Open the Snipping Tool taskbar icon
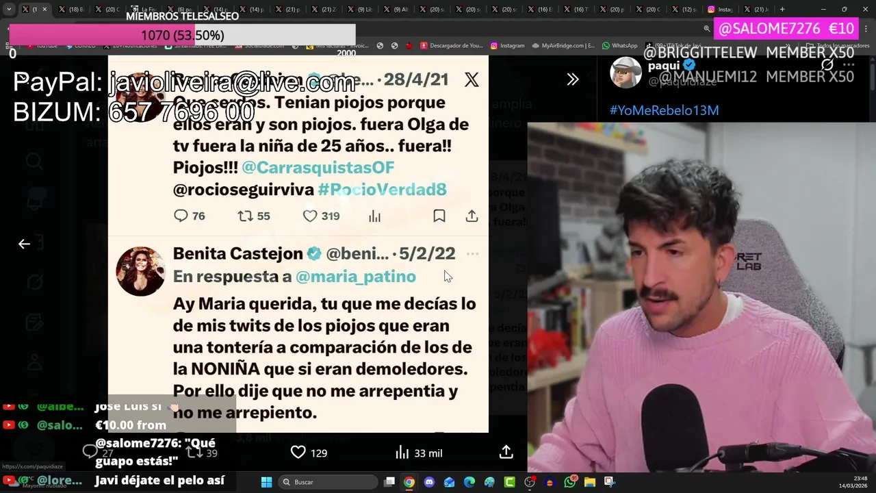The image size is (876, 493). (609, 482)
